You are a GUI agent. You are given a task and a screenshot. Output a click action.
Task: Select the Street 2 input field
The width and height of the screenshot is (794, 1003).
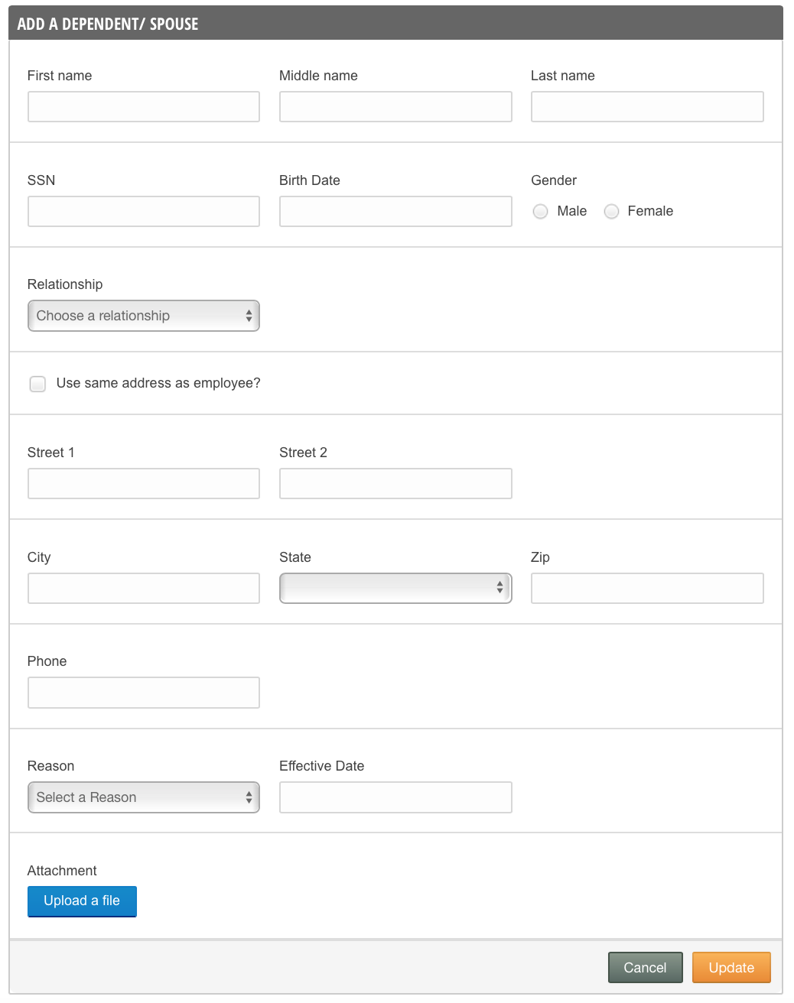click(395, 484)
